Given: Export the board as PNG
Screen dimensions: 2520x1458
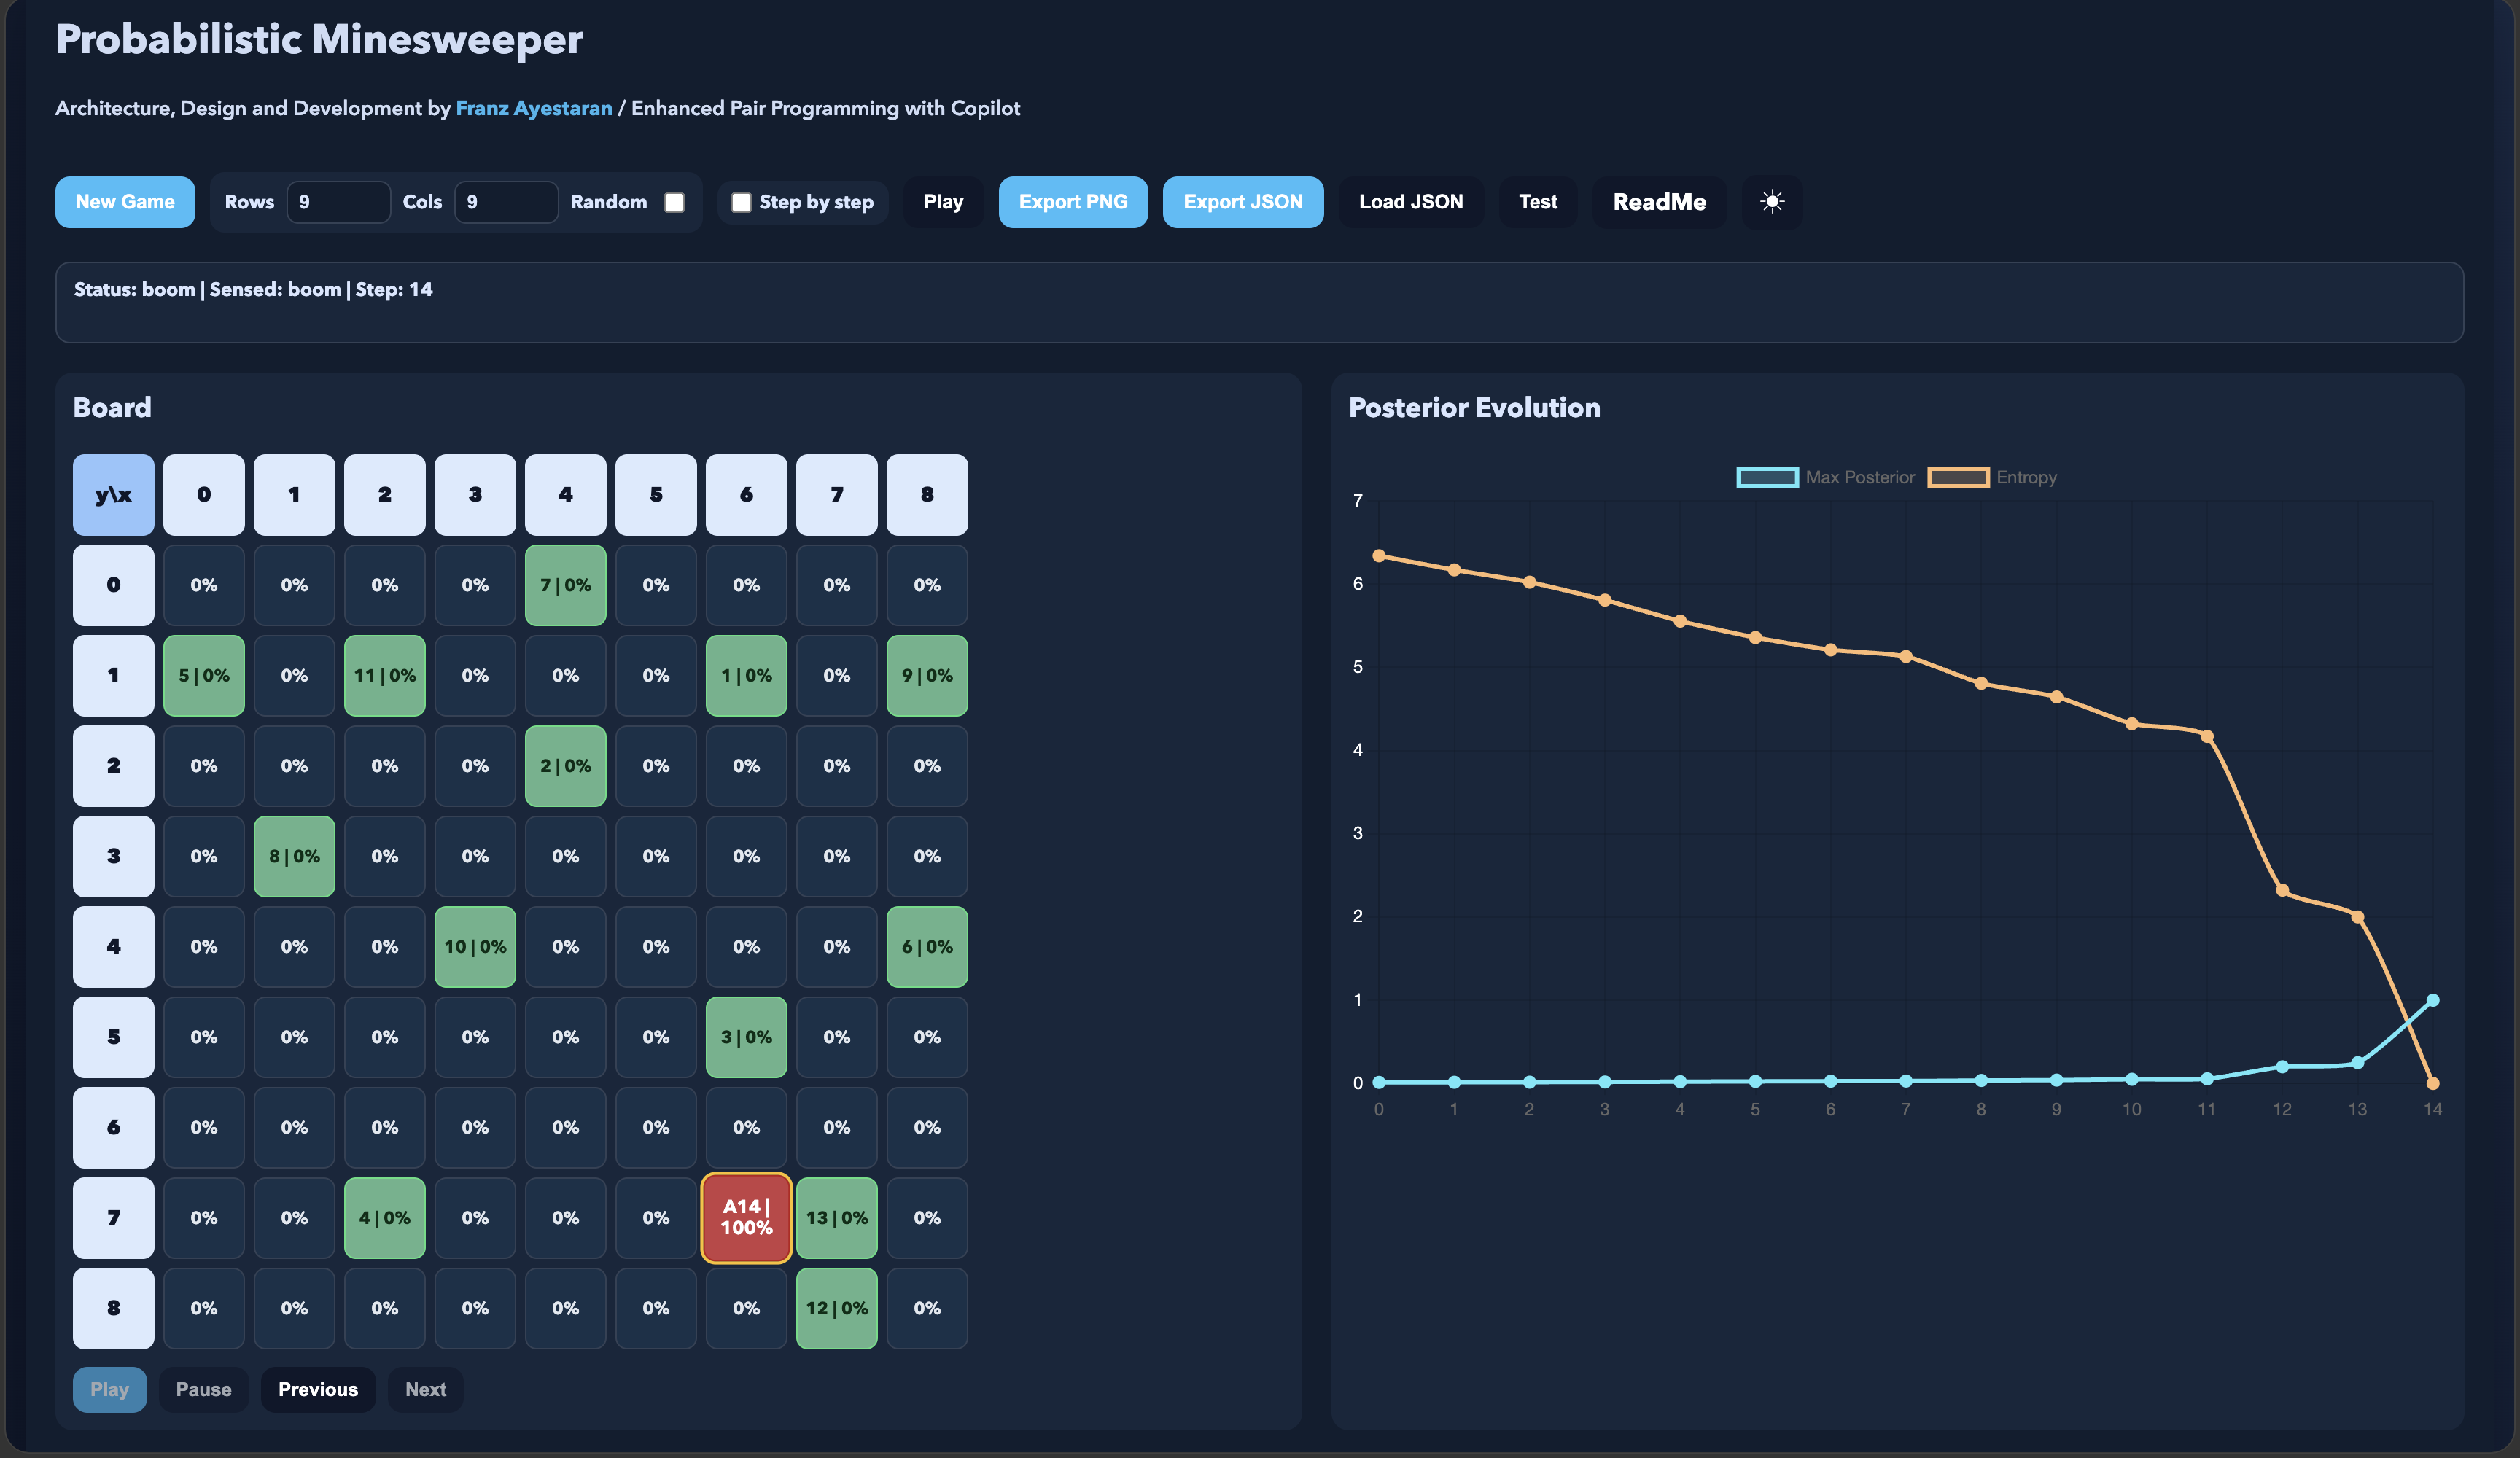Looking at the screenshot, I should 1073,202.
